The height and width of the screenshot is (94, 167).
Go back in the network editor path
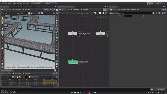click(x=60, y=10)
